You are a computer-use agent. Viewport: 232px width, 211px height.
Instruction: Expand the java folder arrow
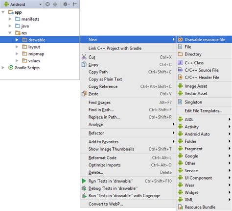coord(10,26)
